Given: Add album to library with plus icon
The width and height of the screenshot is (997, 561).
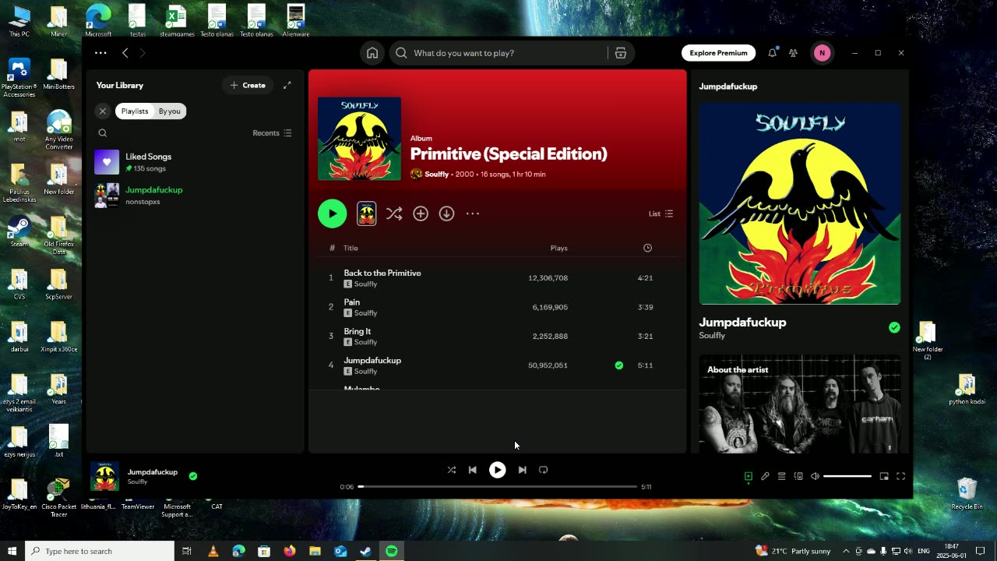Looking at the screenshot, I should (x=421, y=213).
